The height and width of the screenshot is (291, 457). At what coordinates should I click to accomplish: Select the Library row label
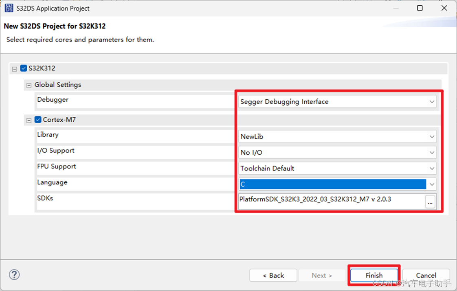48,135
